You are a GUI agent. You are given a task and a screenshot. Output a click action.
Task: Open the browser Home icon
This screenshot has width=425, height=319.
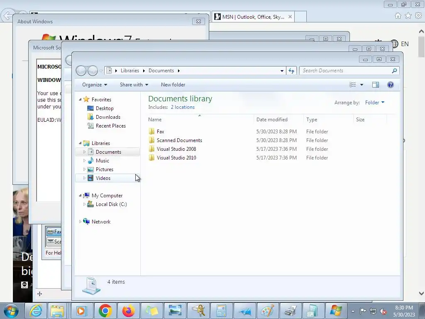[x=398, y=16]
